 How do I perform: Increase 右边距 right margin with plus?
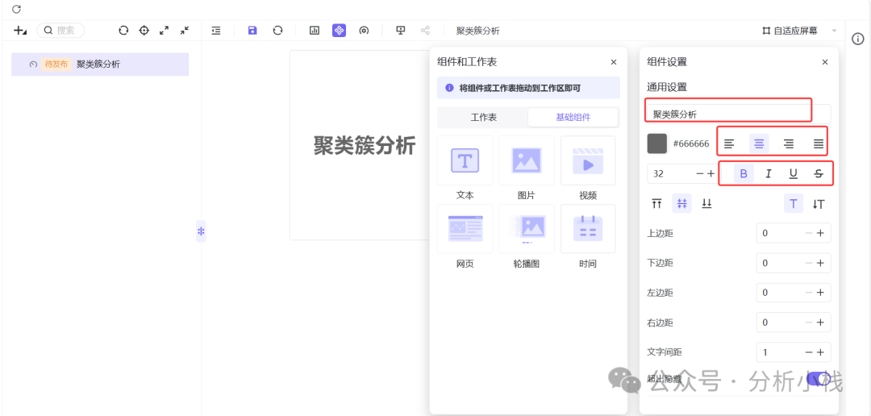click(820, 322)
